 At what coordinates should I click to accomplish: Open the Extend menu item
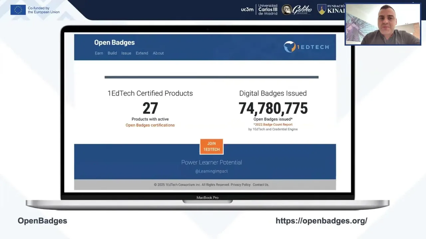coord(142,53)
